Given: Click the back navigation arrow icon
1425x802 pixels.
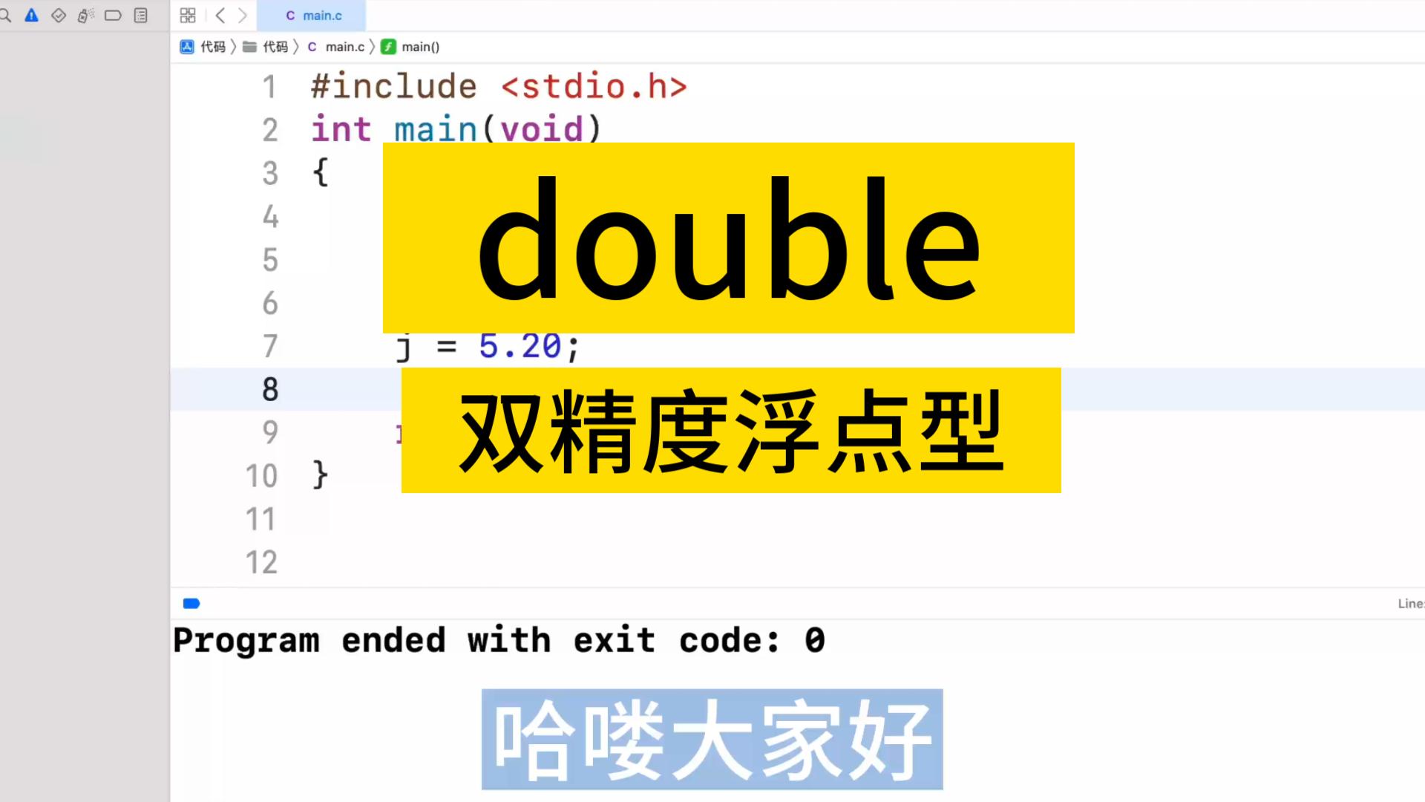Looking at the screenshot, I should coord(218,15).
